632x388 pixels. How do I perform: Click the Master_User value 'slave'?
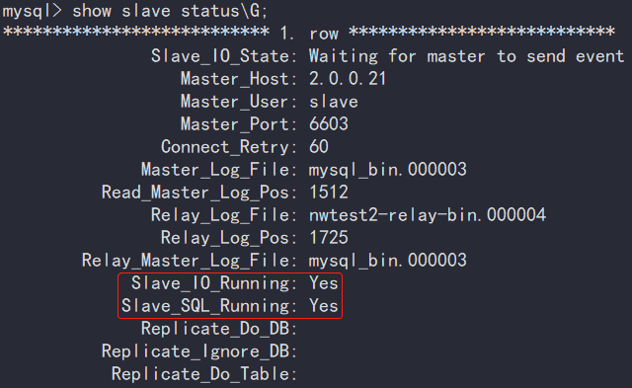pos(334,102)
